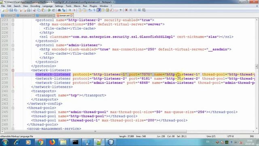Click the Stop Recording macro icon

click(x=131, y=10)
